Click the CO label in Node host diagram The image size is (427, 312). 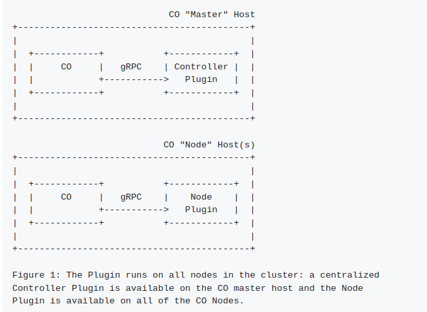click(x=66, y=196)
